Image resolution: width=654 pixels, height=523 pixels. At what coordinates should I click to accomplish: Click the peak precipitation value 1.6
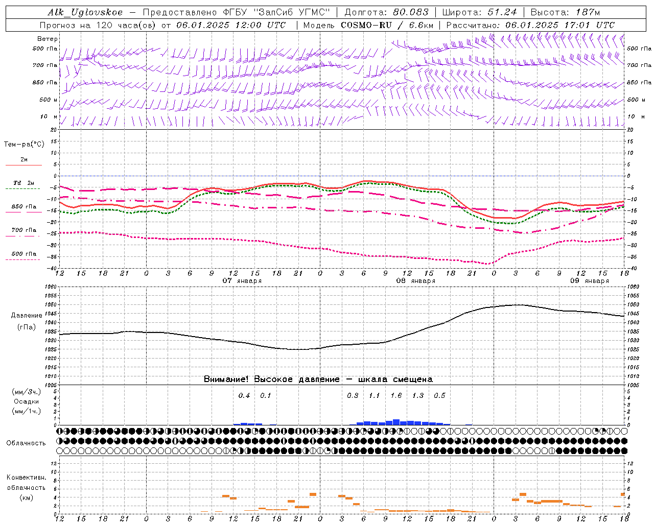pyautogui.click(x=396, y=395)
